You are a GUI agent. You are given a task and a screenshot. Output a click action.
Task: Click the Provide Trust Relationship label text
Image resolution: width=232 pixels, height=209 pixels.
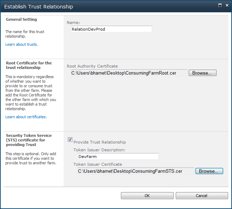point(99,142)
